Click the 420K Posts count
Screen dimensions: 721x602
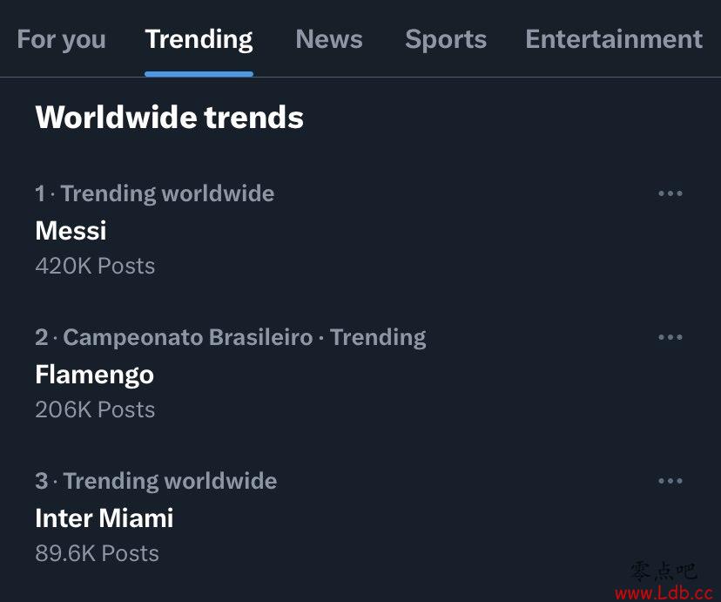(x=95, y=267)
